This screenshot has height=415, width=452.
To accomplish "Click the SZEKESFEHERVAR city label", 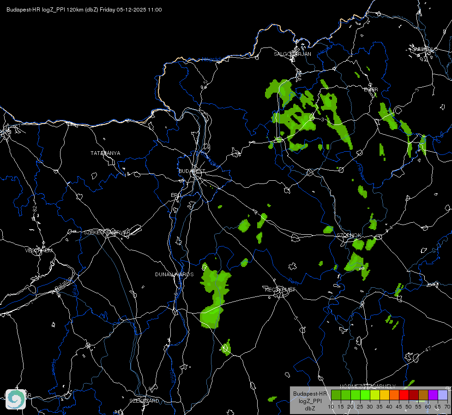I will [107, 232].
